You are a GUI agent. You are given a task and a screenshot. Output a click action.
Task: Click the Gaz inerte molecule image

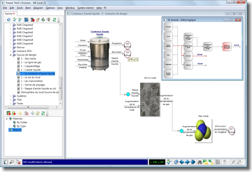click(x=203, y=131)
